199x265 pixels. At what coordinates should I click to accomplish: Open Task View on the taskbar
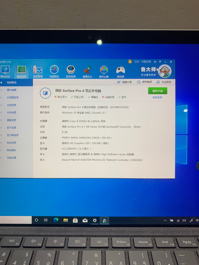click(x=46, y=220)
